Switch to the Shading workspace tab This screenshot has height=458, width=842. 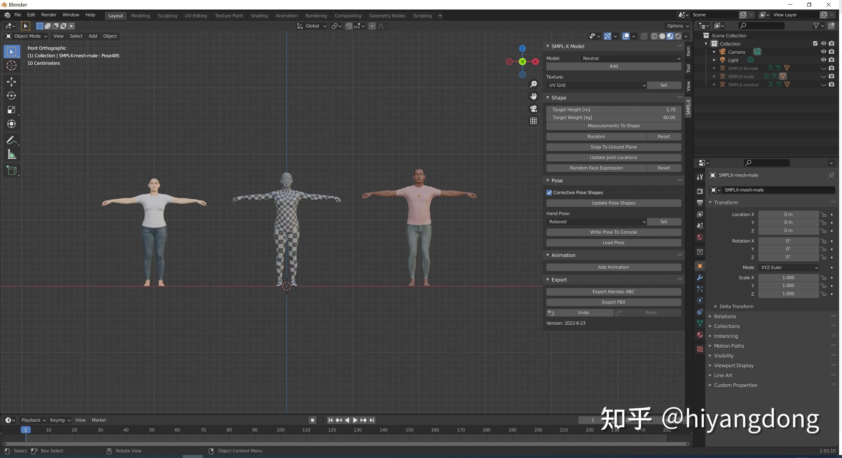coord(259,15)
